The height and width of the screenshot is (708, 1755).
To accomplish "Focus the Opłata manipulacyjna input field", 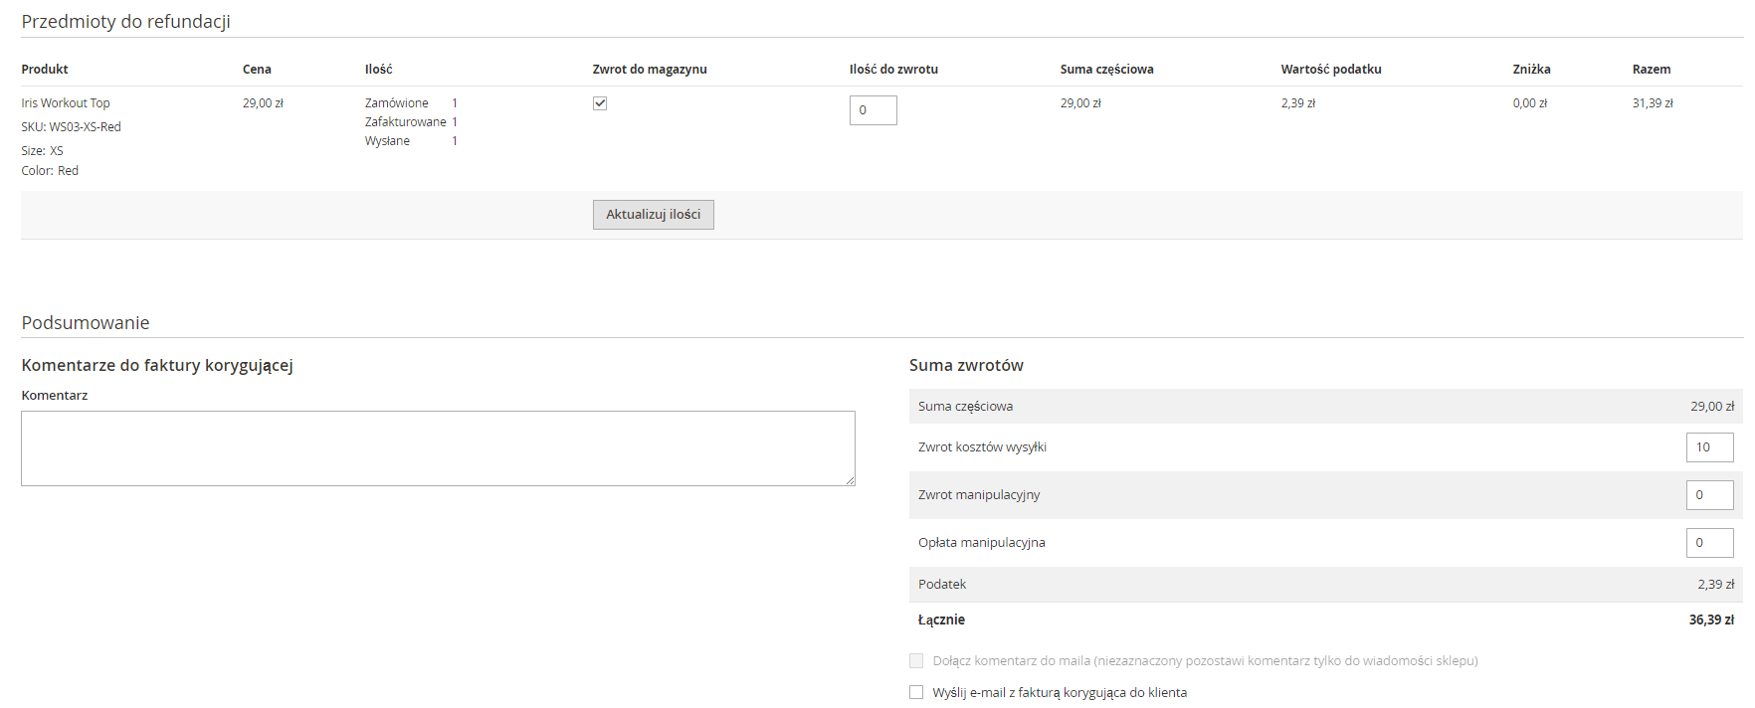I will (1709, 543).
